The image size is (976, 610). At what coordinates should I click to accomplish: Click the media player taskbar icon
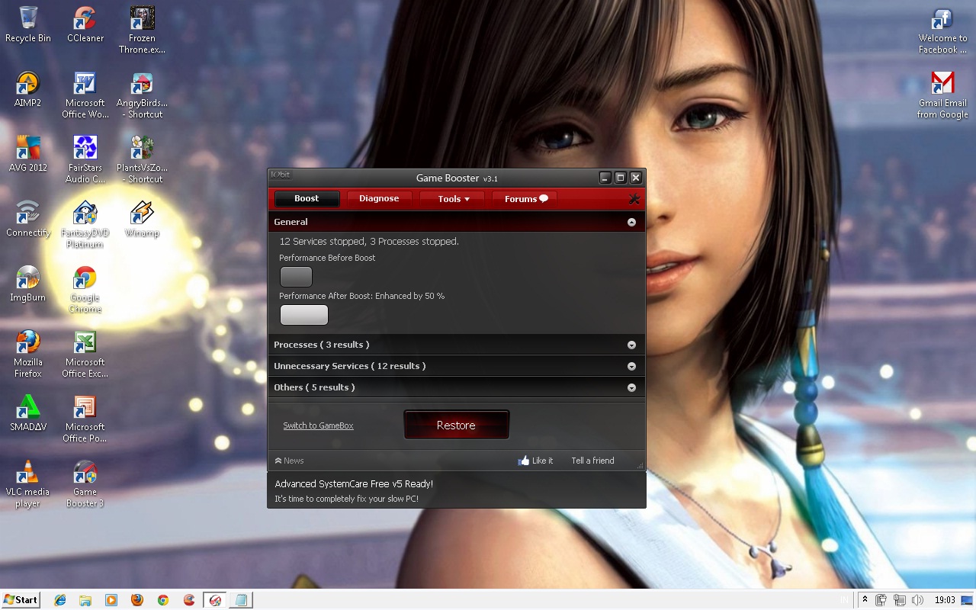pyautogui.click(x=111, y=600)
